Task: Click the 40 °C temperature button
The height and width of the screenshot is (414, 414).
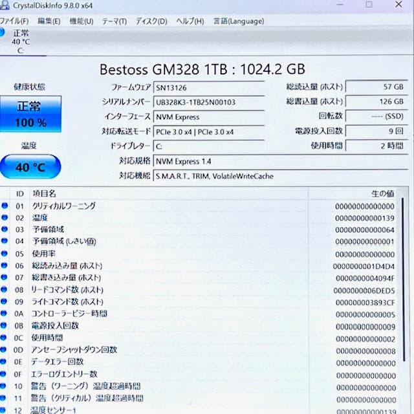Action: point(30,167)
